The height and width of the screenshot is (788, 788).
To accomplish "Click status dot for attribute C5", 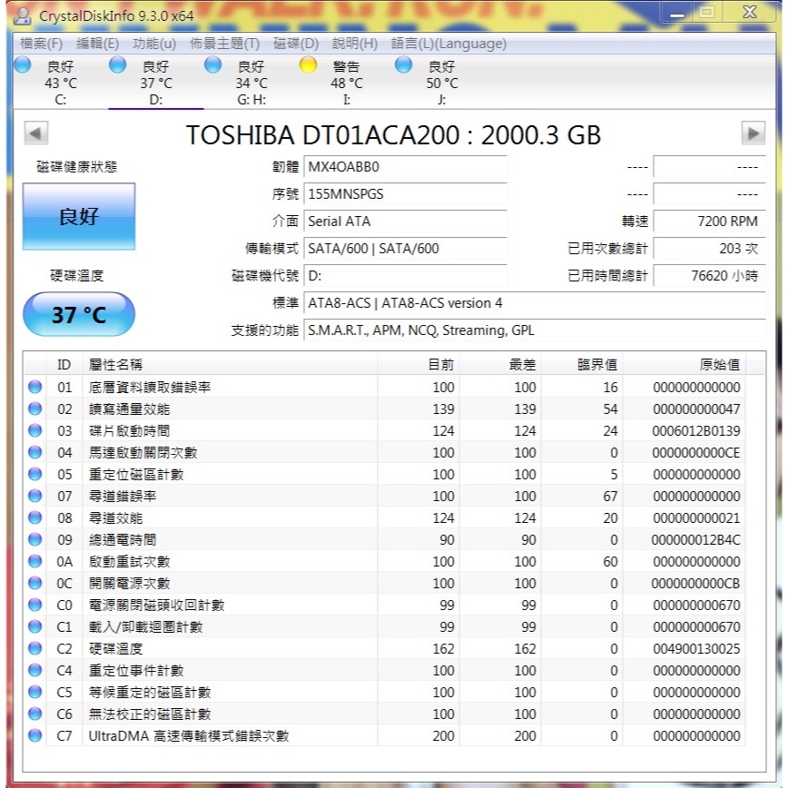I will point(35,692).
